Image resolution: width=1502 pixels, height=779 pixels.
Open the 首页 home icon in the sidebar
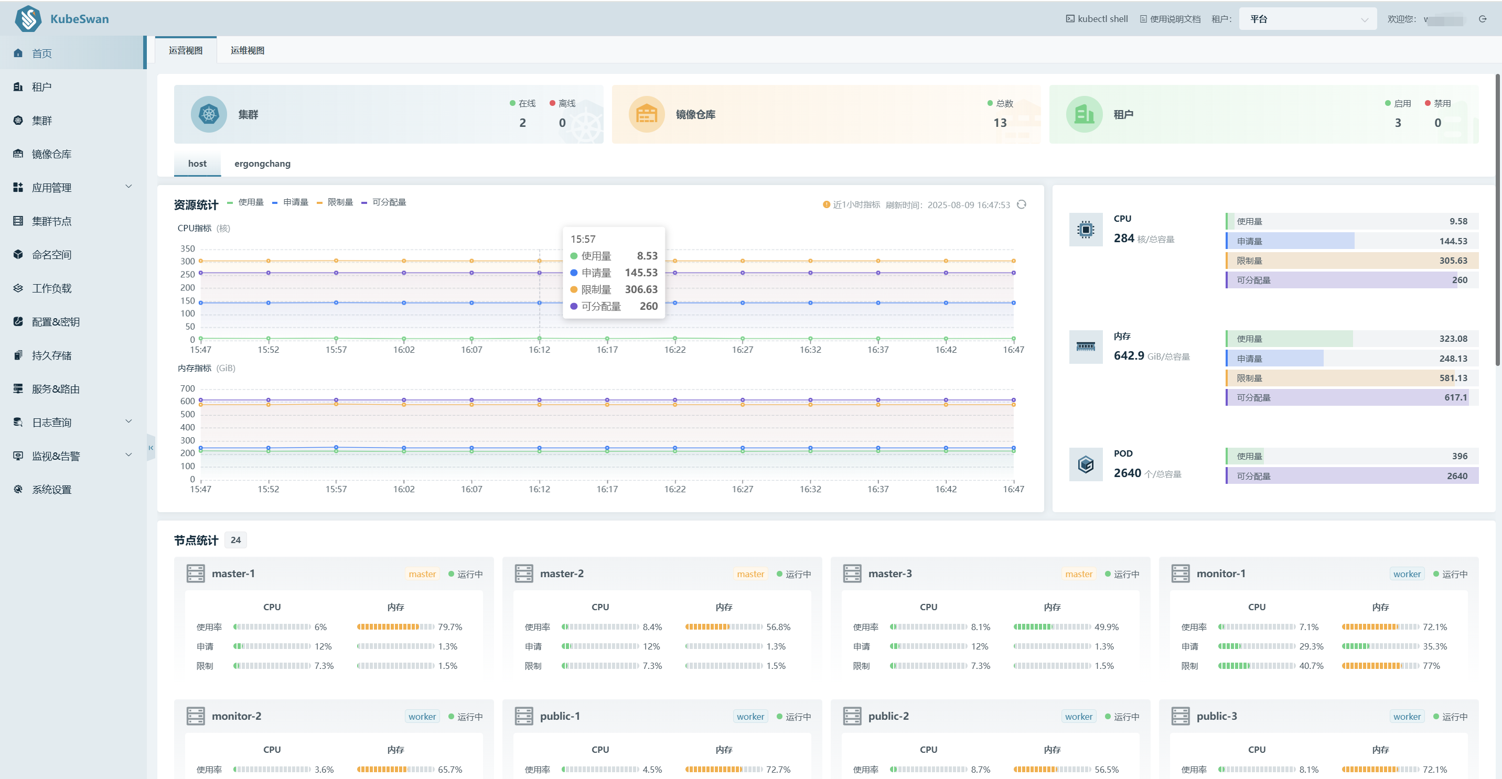[18, 53]
